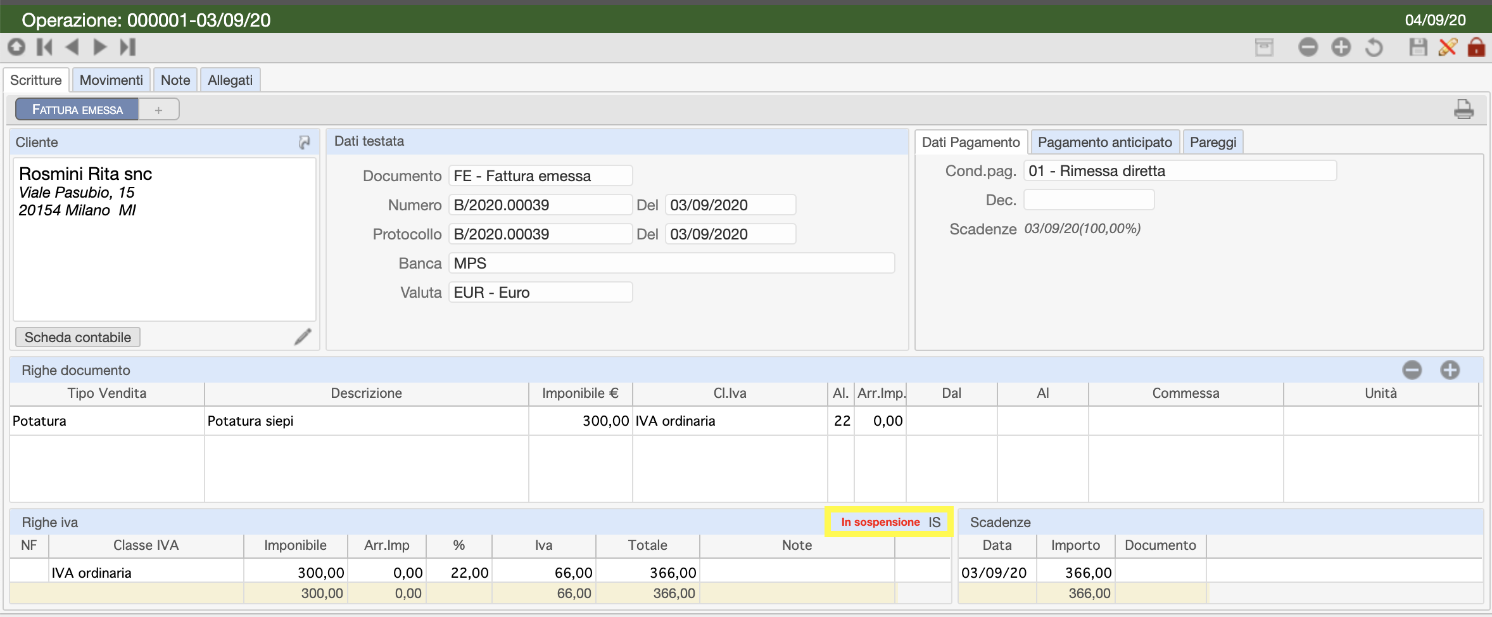1492x617 pixels.
Task: Open the Pagamento anticipato tab
Action: click(1105, 143)
